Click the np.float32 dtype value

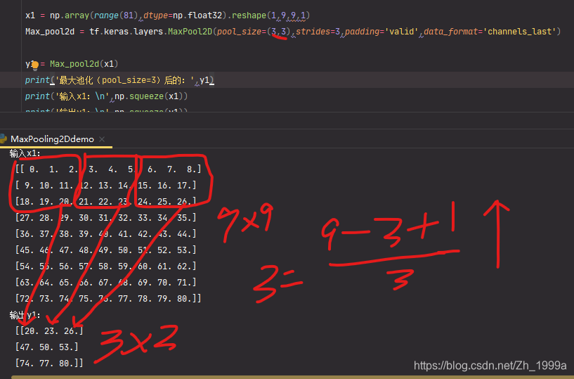coord(197,15)
